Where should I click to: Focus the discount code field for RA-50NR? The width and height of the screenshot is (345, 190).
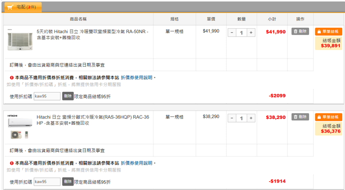click(x=47, y=96)
